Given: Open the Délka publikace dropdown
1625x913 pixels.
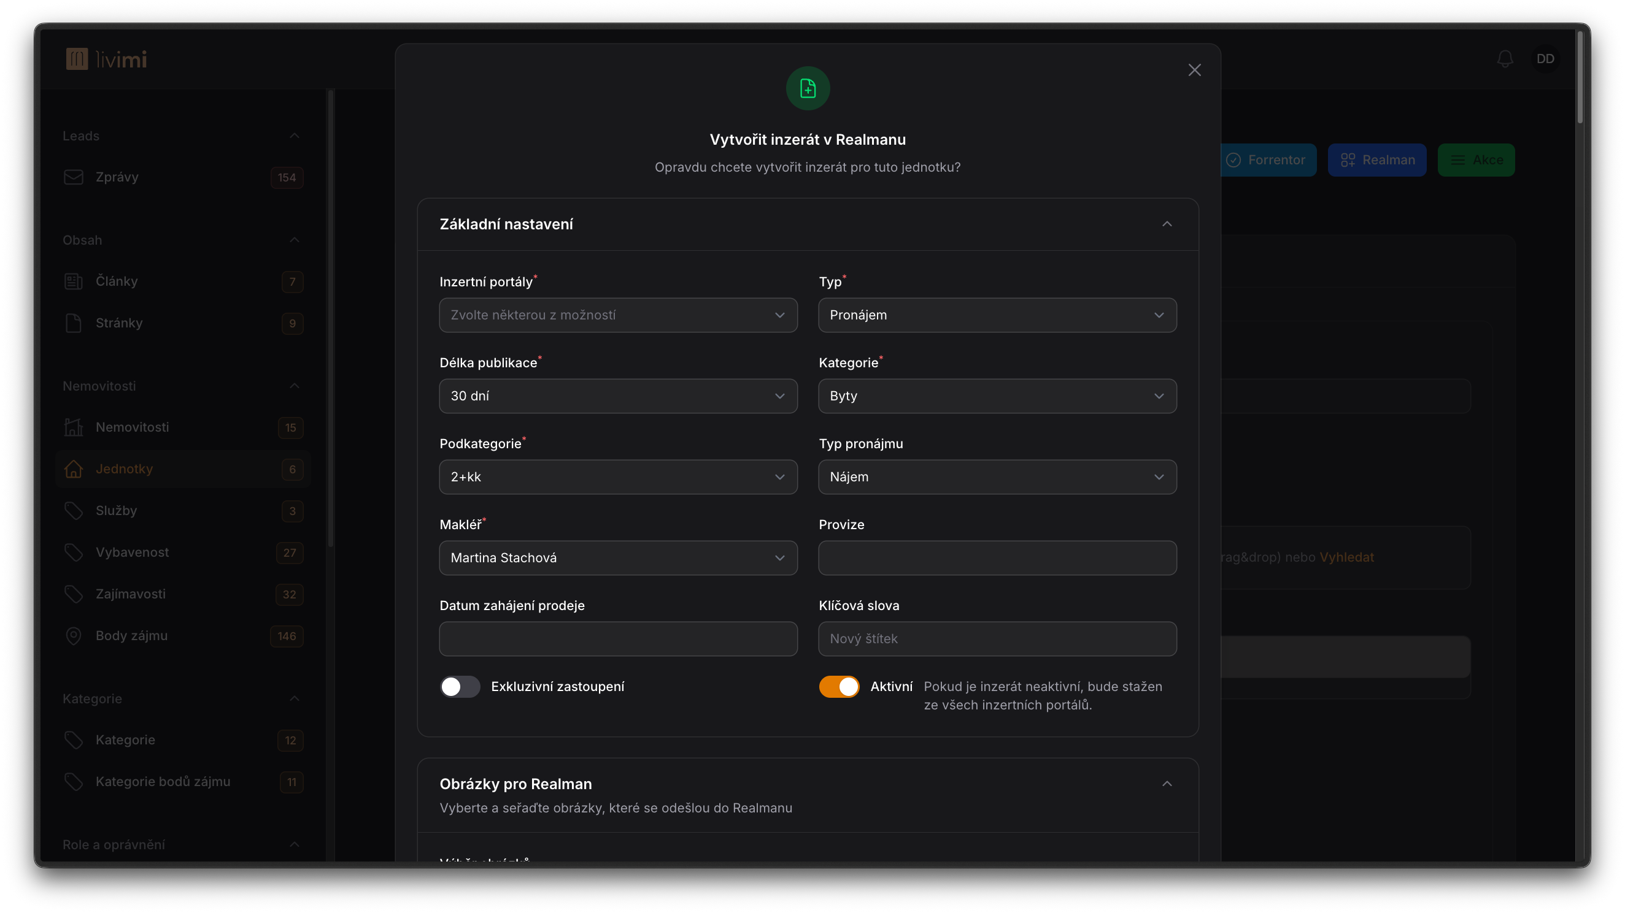Looking at the screenshot, I should [618, 395].
